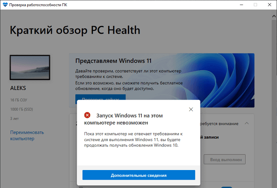The height and width of the screenshot is (188, 277).
Task: Close the PC Health Check window
Action: tap(270, 5)
